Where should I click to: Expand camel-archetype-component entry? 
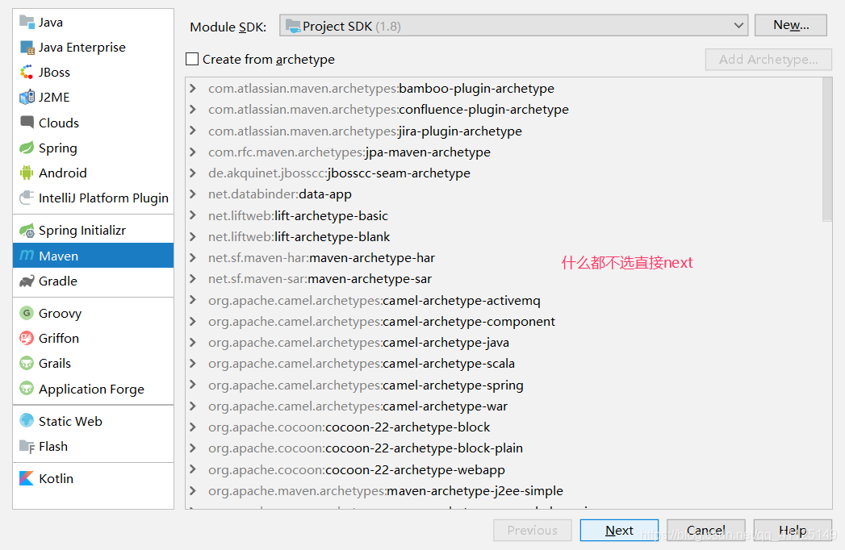pos(193,321)
